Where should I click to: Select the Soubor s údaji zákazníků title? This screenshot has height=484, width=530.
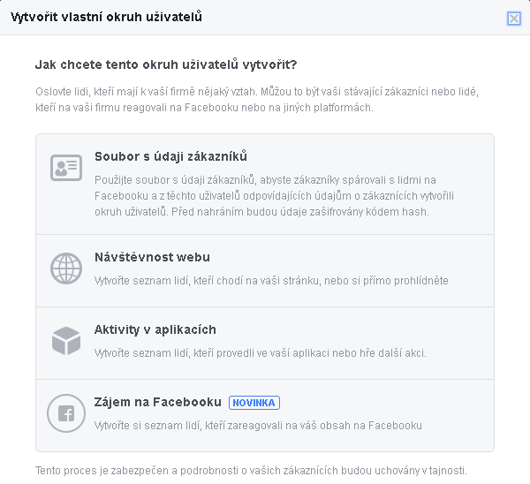(170, 156)
